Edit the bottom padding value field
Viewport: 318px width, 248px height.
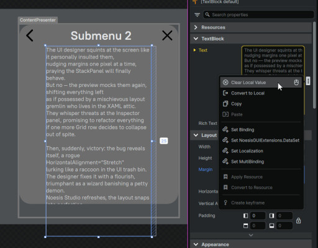pos(284,226)
